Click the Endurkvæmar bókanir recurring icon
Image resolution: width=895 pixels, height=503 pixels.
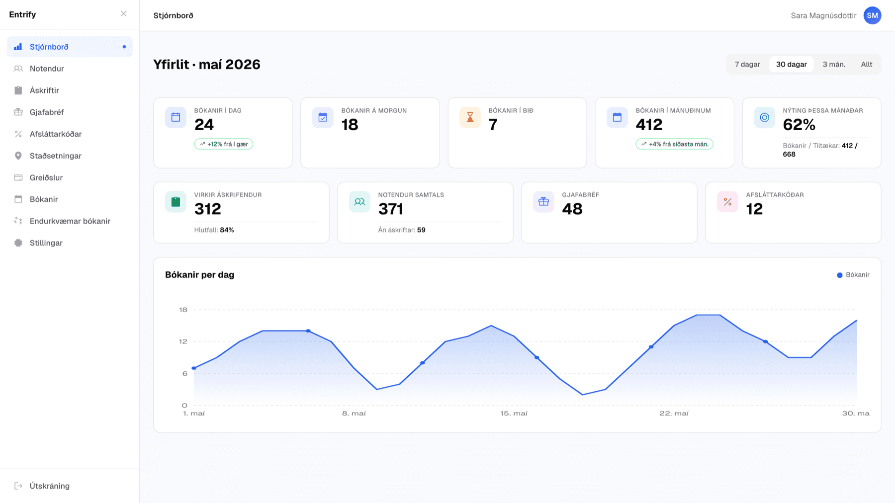tap(18, 221)
